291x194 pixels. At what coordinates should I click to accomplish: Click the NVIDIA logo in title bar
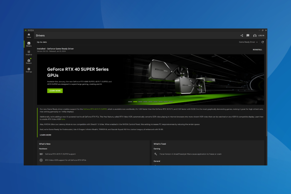[x=26, y=30]
